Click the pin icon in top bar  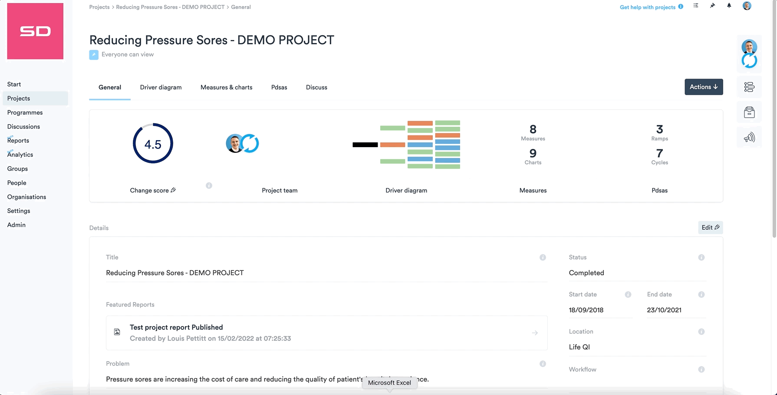coord(712,6)
